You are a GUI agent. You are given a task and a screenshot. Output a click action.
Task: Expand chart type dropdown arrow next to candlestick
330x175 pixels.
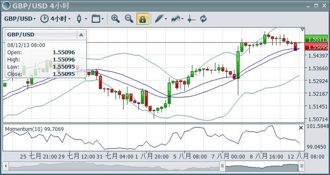(x=86, y=19)
